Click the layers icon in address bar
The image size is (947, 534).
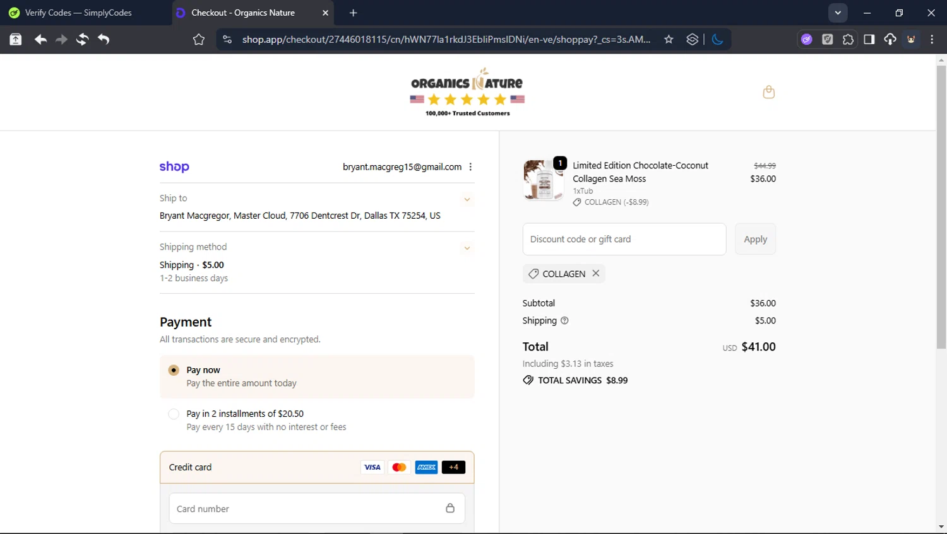click(693, 39)
